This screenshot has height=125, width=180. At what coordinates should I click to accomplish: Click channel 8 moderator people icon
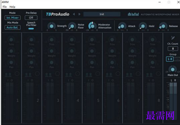pos(149,74)
